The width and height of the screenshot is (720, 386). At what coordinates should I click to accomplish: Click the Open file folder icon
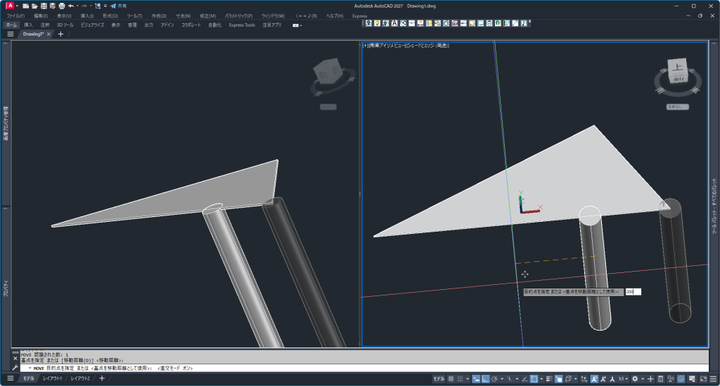[x=34, y=6]
